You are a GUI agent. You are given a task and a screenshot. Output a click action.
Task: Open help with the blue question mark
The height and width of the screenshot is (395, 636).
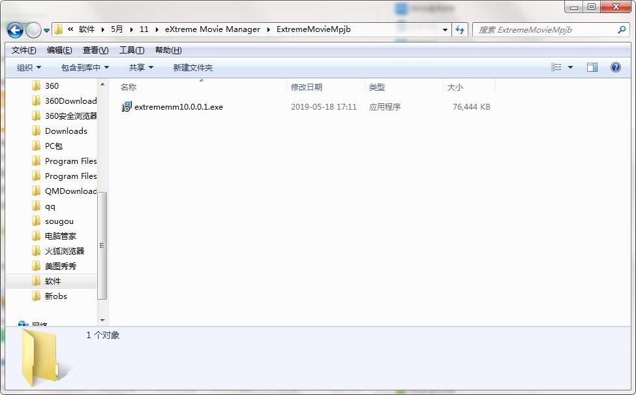point(616,67)
